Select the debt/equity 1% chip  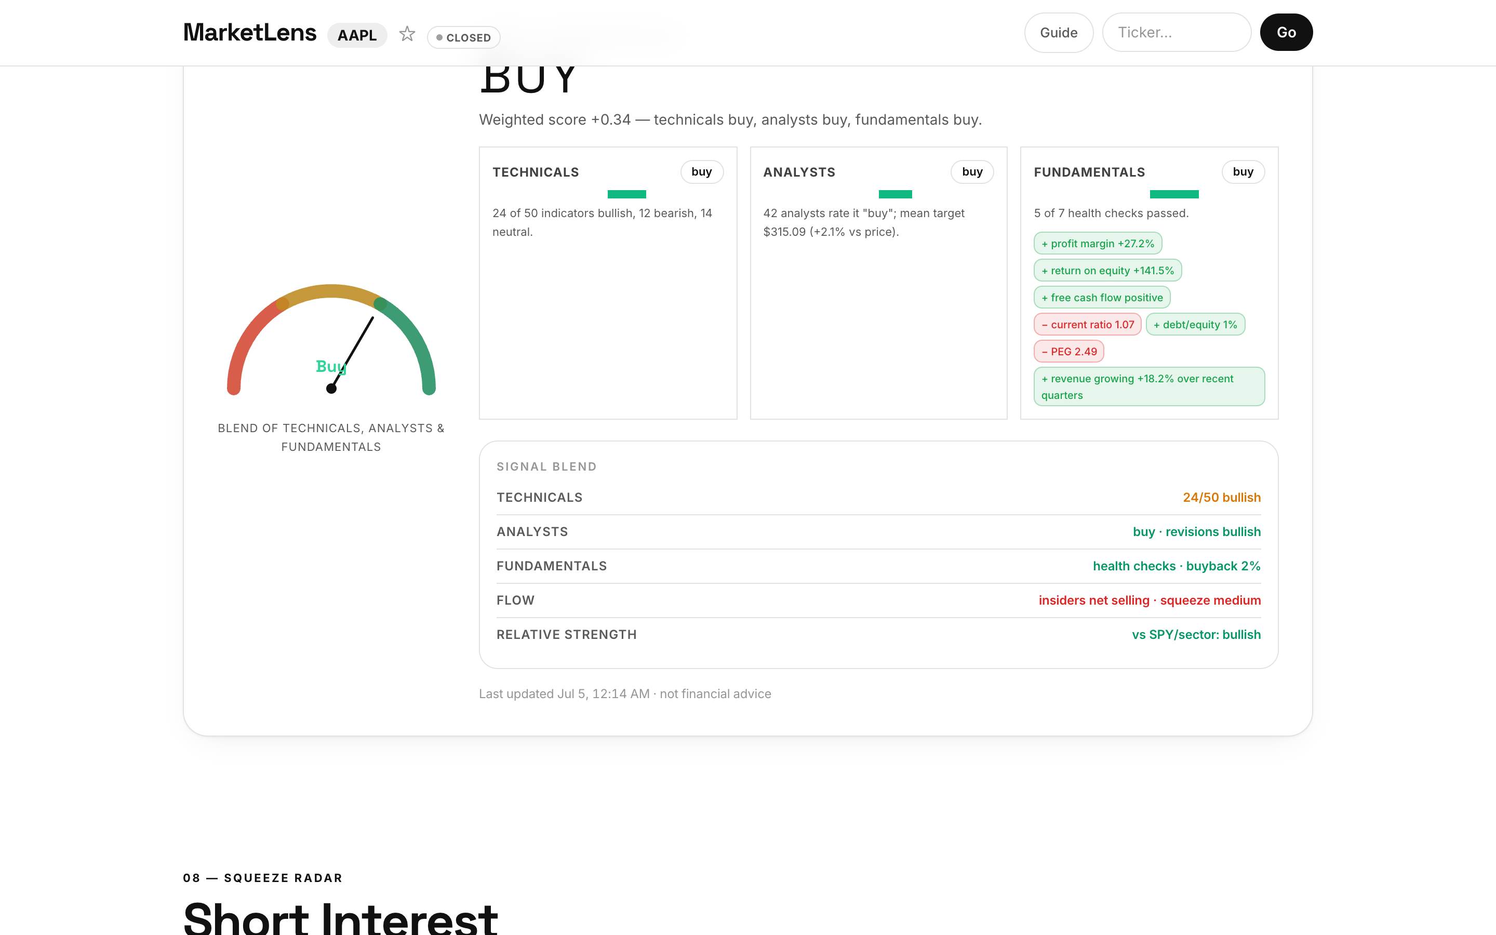[1195, 325]
